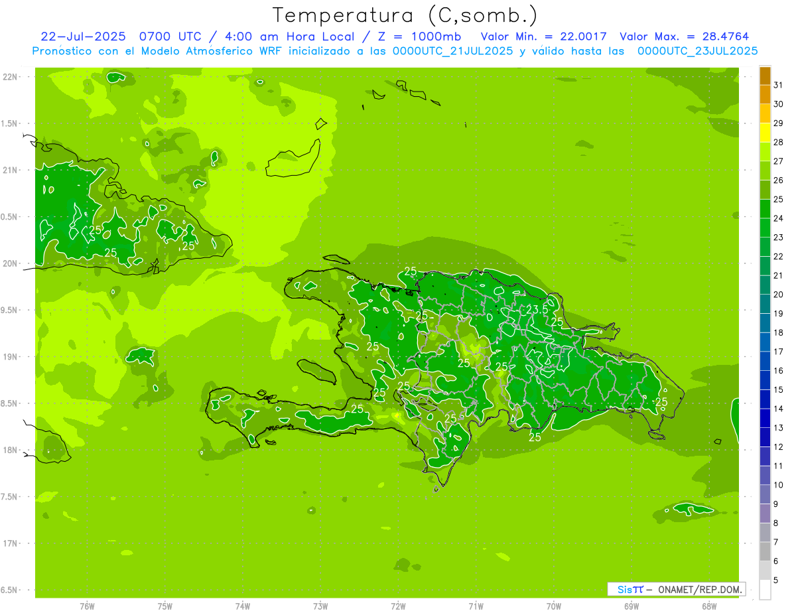Pick the teal swatch between 19 and 20

coord(765,304)
